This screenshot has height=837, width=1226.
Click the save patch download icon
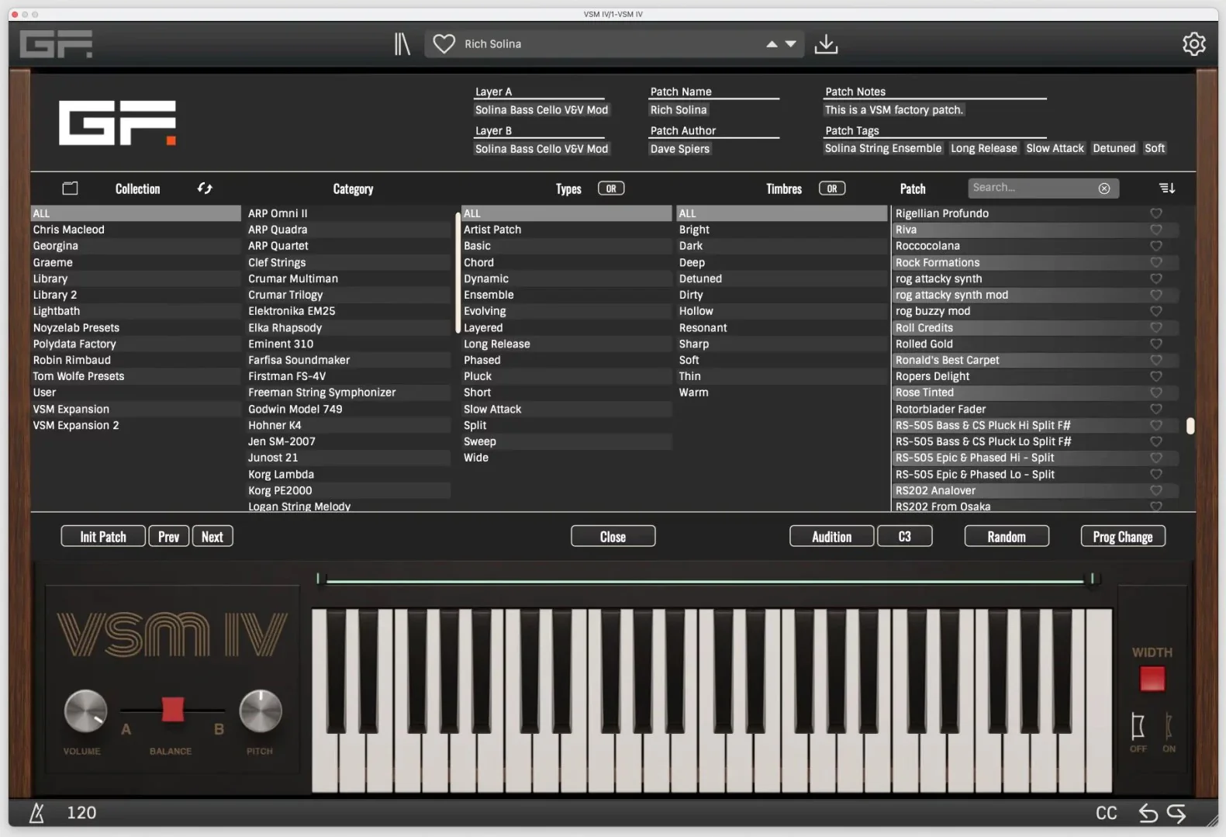[x=826, y=44]
